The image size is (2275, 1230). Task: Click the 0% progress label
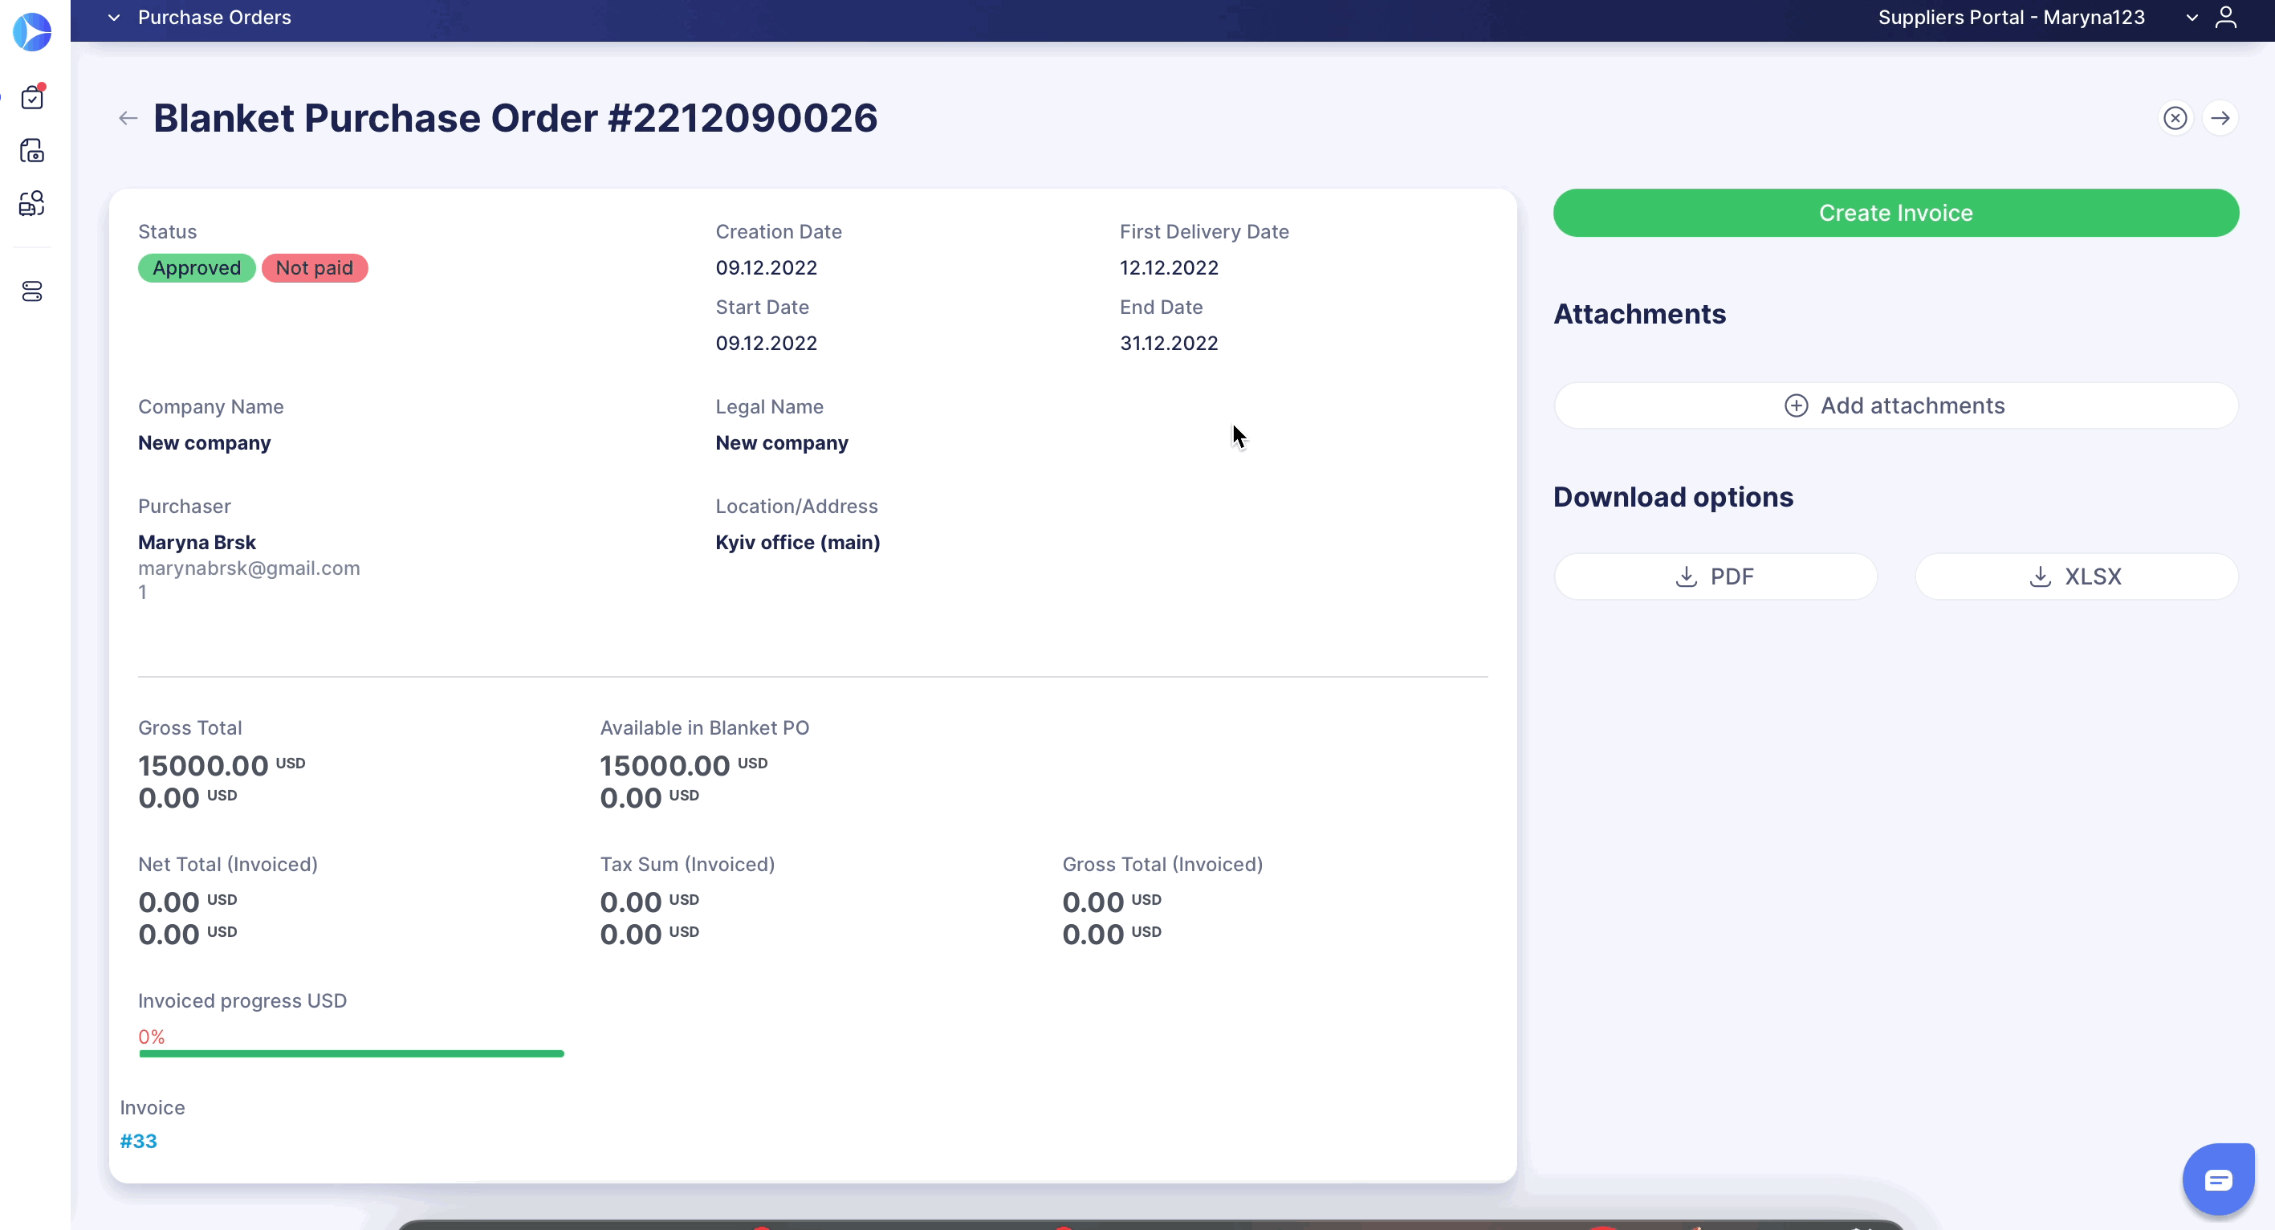(152, 1037)
